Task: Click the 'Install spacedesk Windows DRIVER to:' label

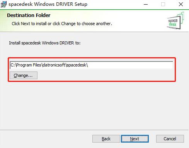Action: pos(45,43)
